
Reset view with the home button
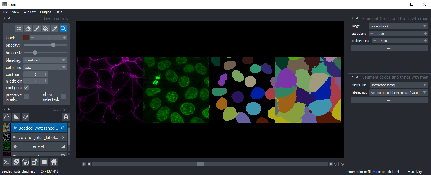pos(54,162)
